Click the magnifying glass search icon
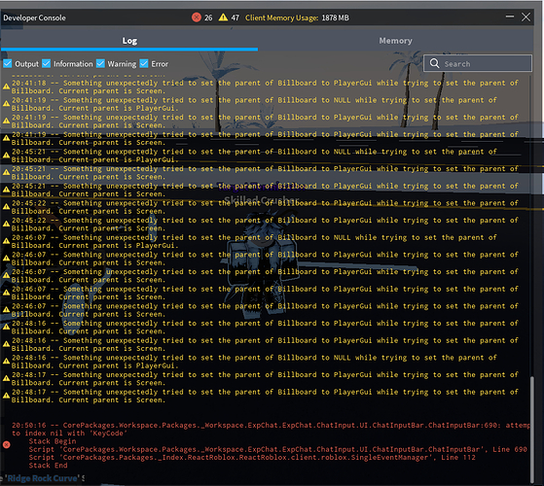 pos(434,63)
